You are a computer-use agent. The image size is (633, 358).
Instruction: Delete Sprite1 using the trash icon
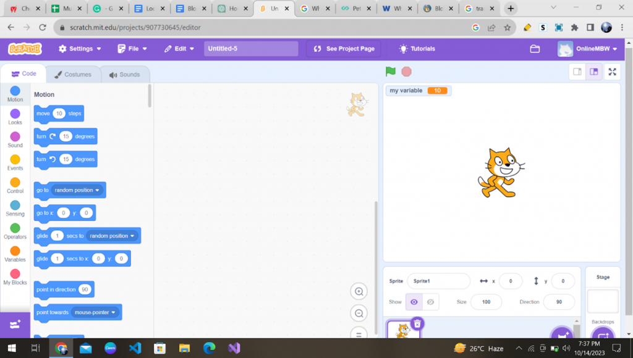[x=417, y=323]
